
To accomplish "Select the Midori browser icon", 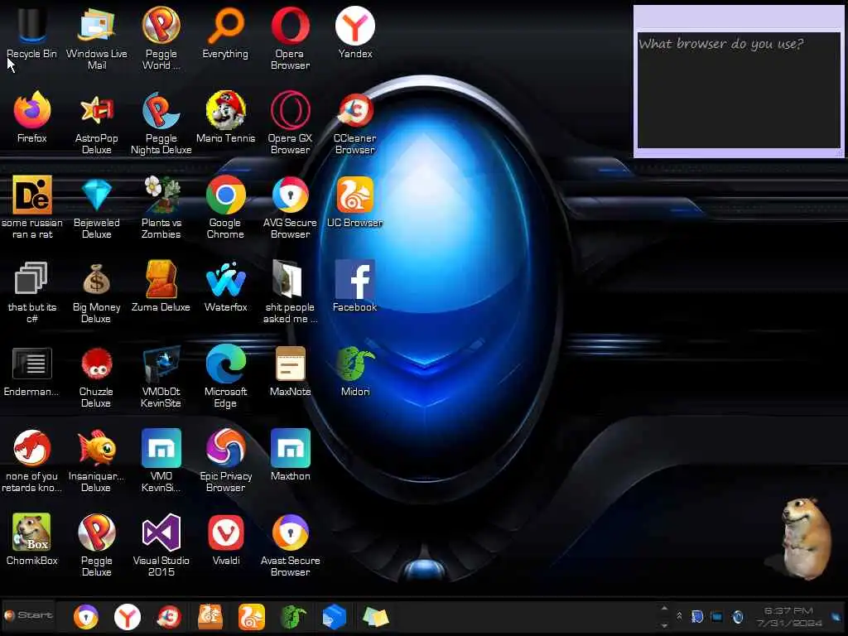I will click(x=354, y=370).
